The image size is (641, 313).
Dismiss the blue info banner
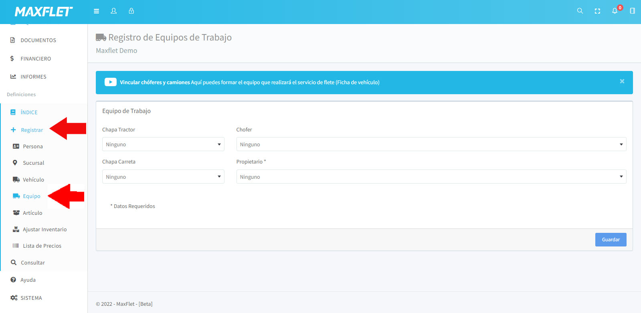coord(622,81)
